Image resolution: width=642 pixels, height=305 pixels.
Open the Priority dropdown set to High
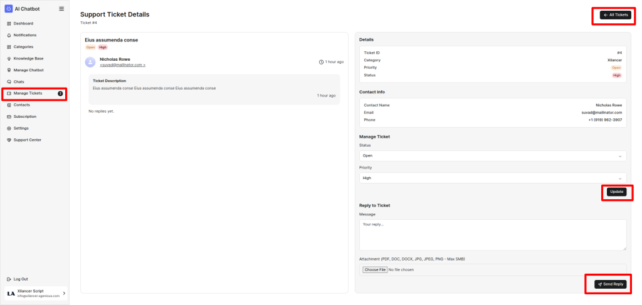pos(493,178)
